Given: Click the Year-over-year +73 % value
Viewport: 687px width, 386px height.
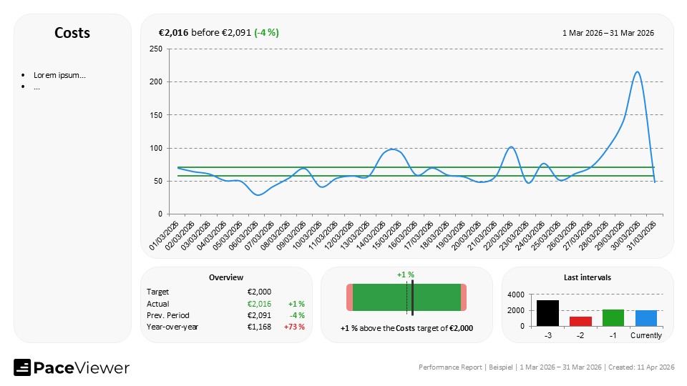Looking at the screenshot, I should click(296, 327).
